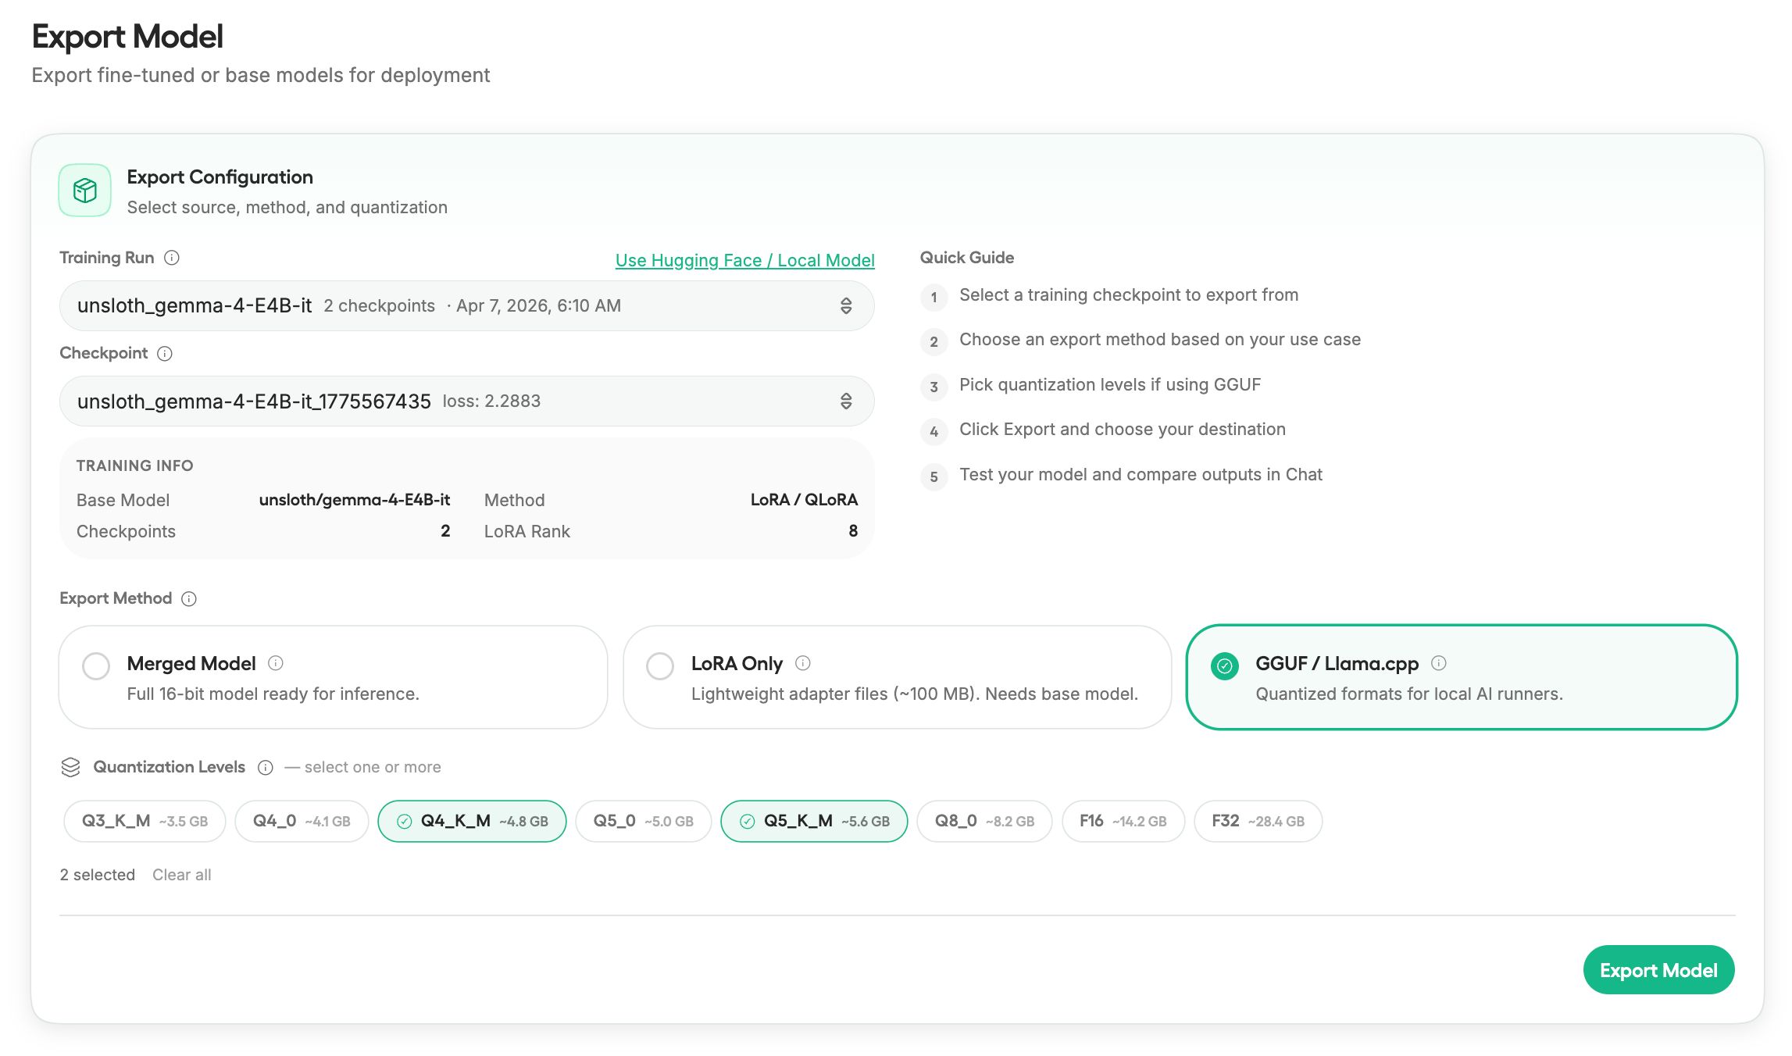Click the info icon beside Training Run
The width and height of the screenshot is (1792, 1056).
click(172, 258)
